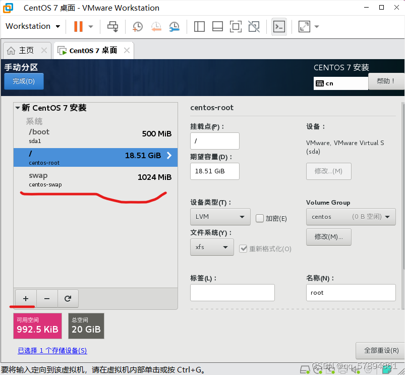This screenshot has width=405, height=375.
Task: Toggle the library sidebar view
Action: click(199, 26)
